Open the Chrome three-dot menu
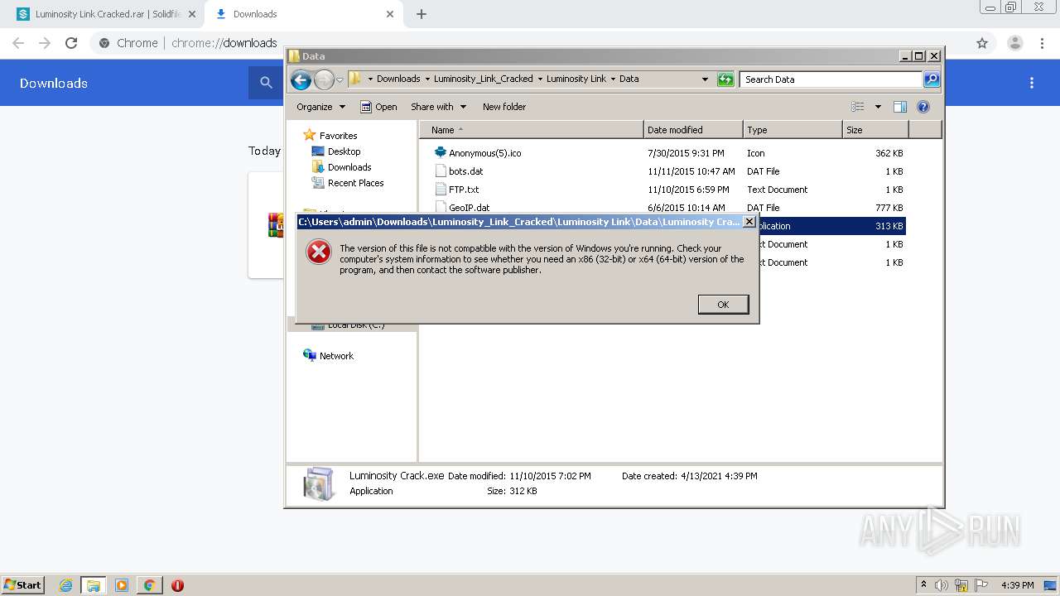 tap(1042, 43)
